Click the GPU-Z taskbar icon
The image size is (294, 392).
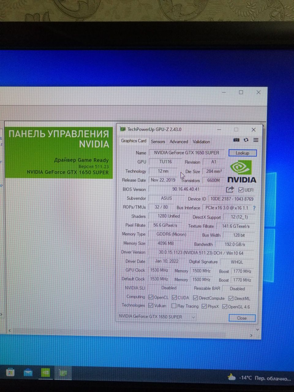63,373
